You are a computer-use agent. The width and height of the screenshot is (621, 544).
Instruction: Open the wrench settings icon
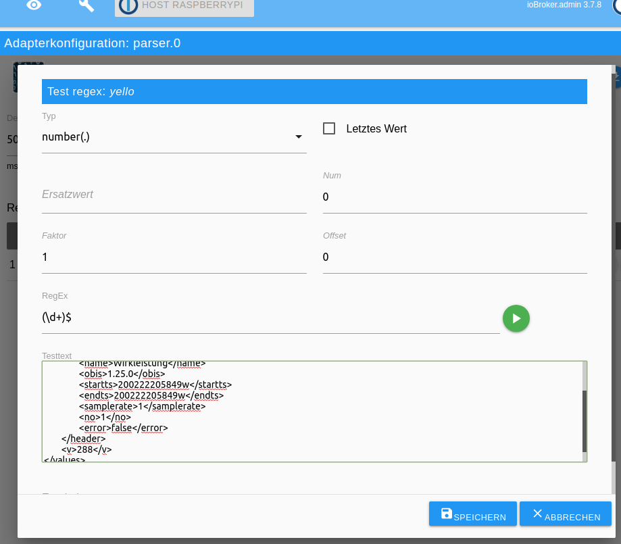pyautogui.click(x=86, y=5)
